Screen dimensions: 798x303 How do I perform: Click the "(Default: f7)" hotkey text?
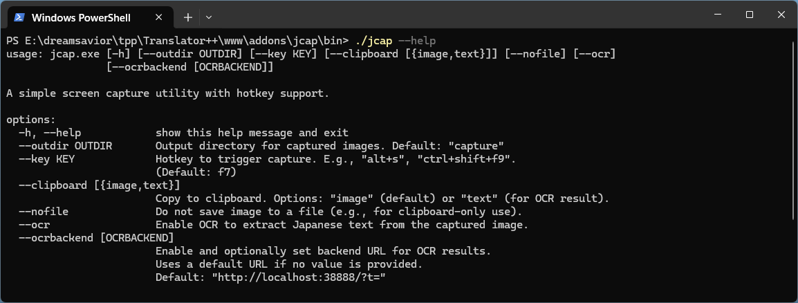(x=196, y=172)
